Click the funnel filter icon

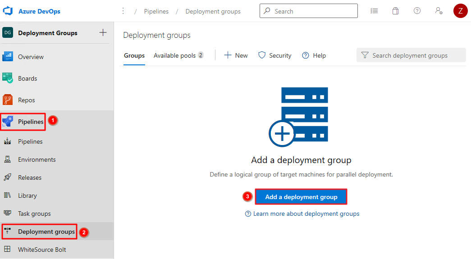365,55
